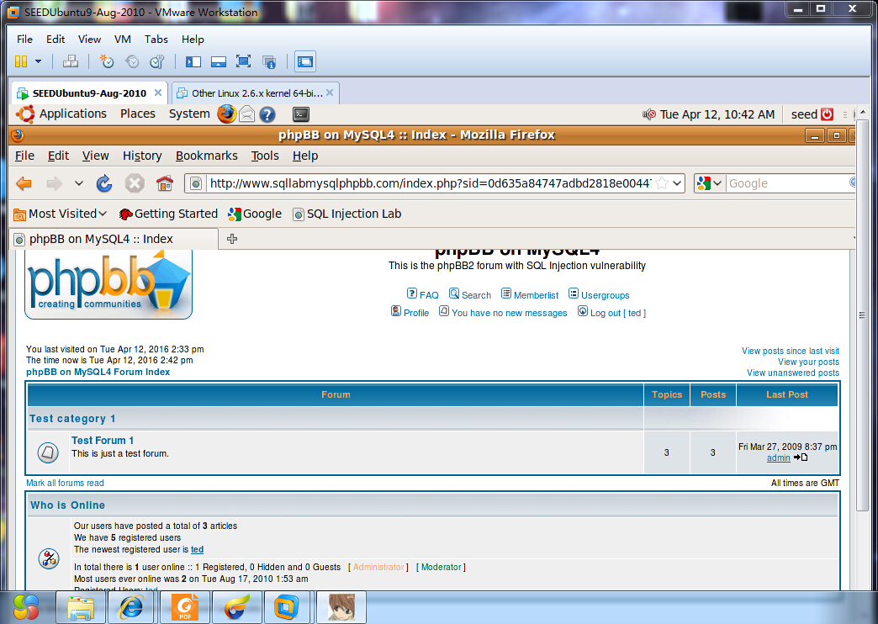
Task: Open Ubuntu System menu
Action: click(x=189, y=114)
